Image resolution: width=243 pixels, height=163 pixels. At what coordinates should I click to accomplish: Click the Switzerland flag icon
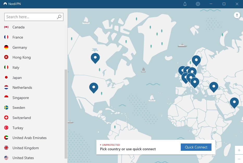pyautogui.click(x=6, y=118)
